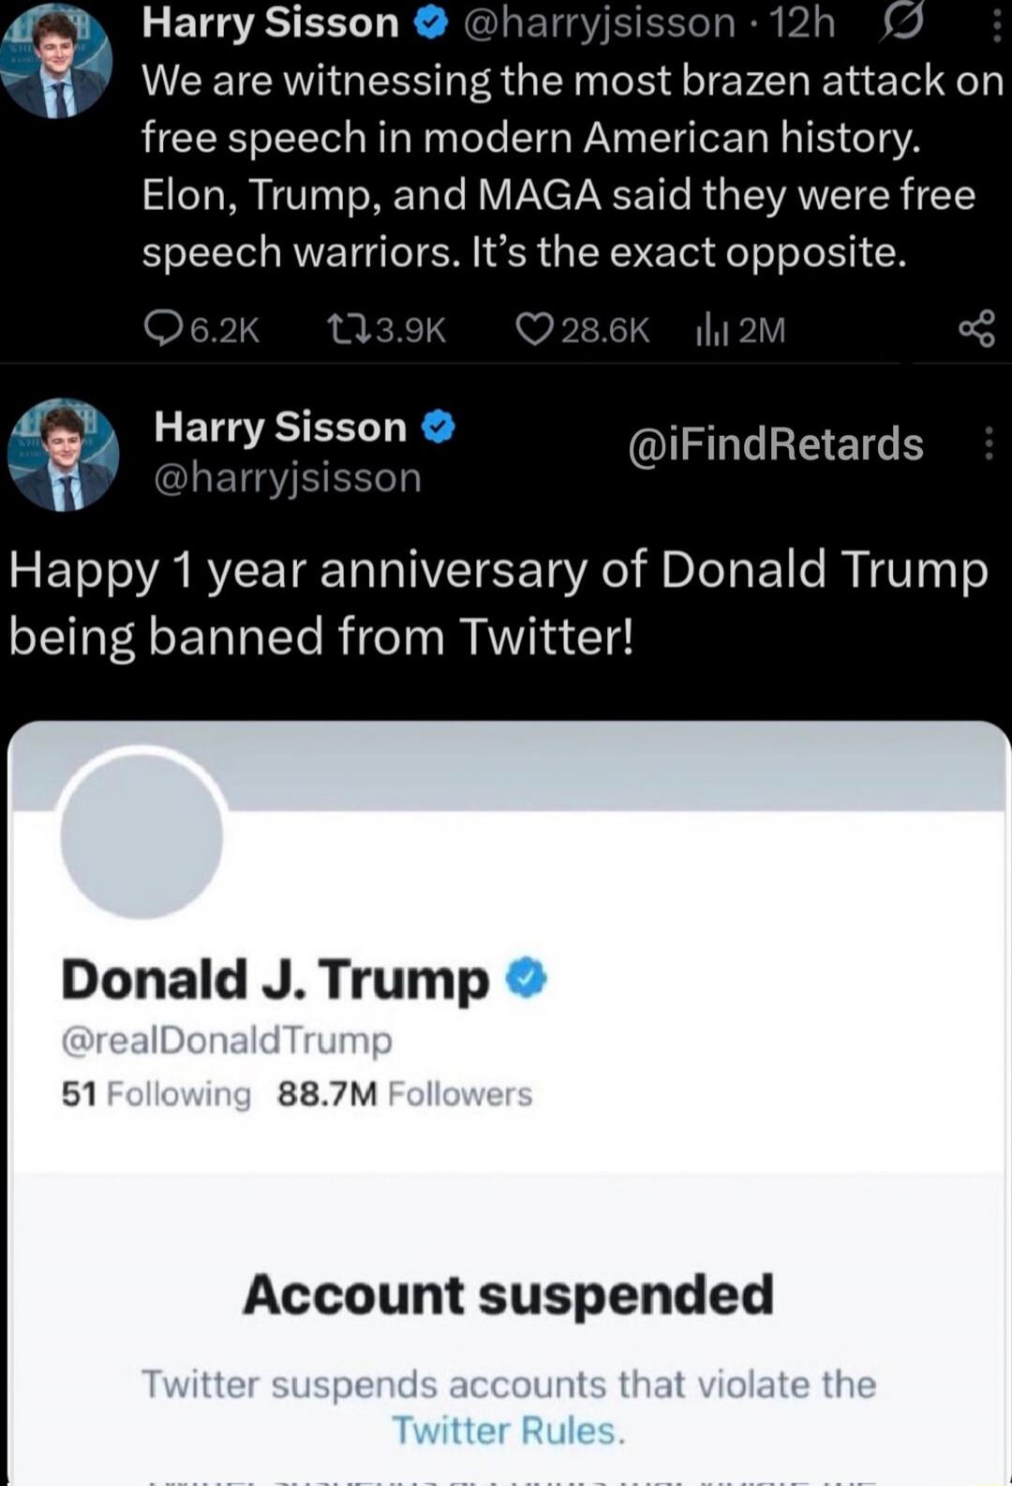
Task: Open three-dot menu on the second tweet
Action: [x=989, y=443]
